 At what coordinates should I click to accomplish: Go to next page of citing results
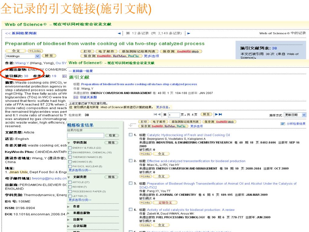click(x=216, y=114)
